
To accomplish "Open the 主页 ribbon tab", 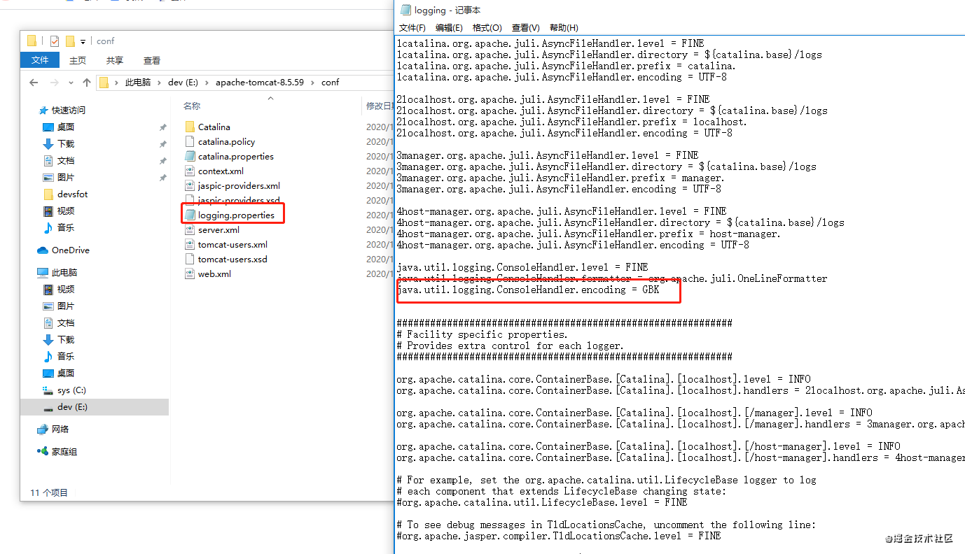I will pyautogui.click(x=78, y=60).
